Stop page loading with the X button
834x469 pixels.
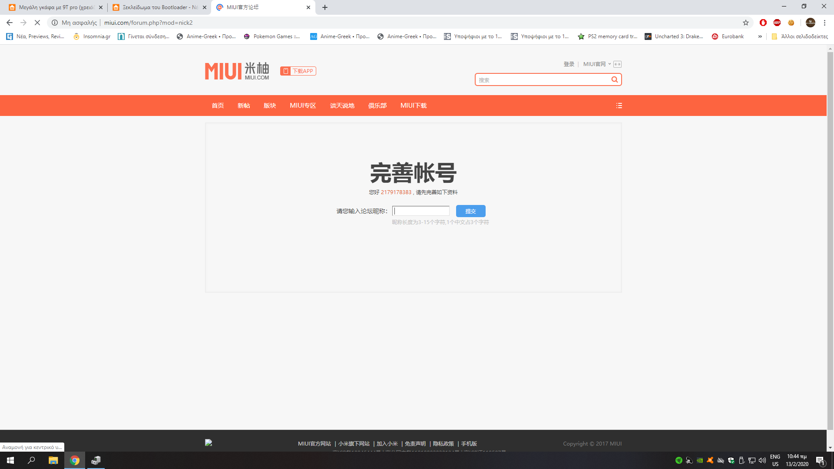pyautogui.click(x=37, y=23)
